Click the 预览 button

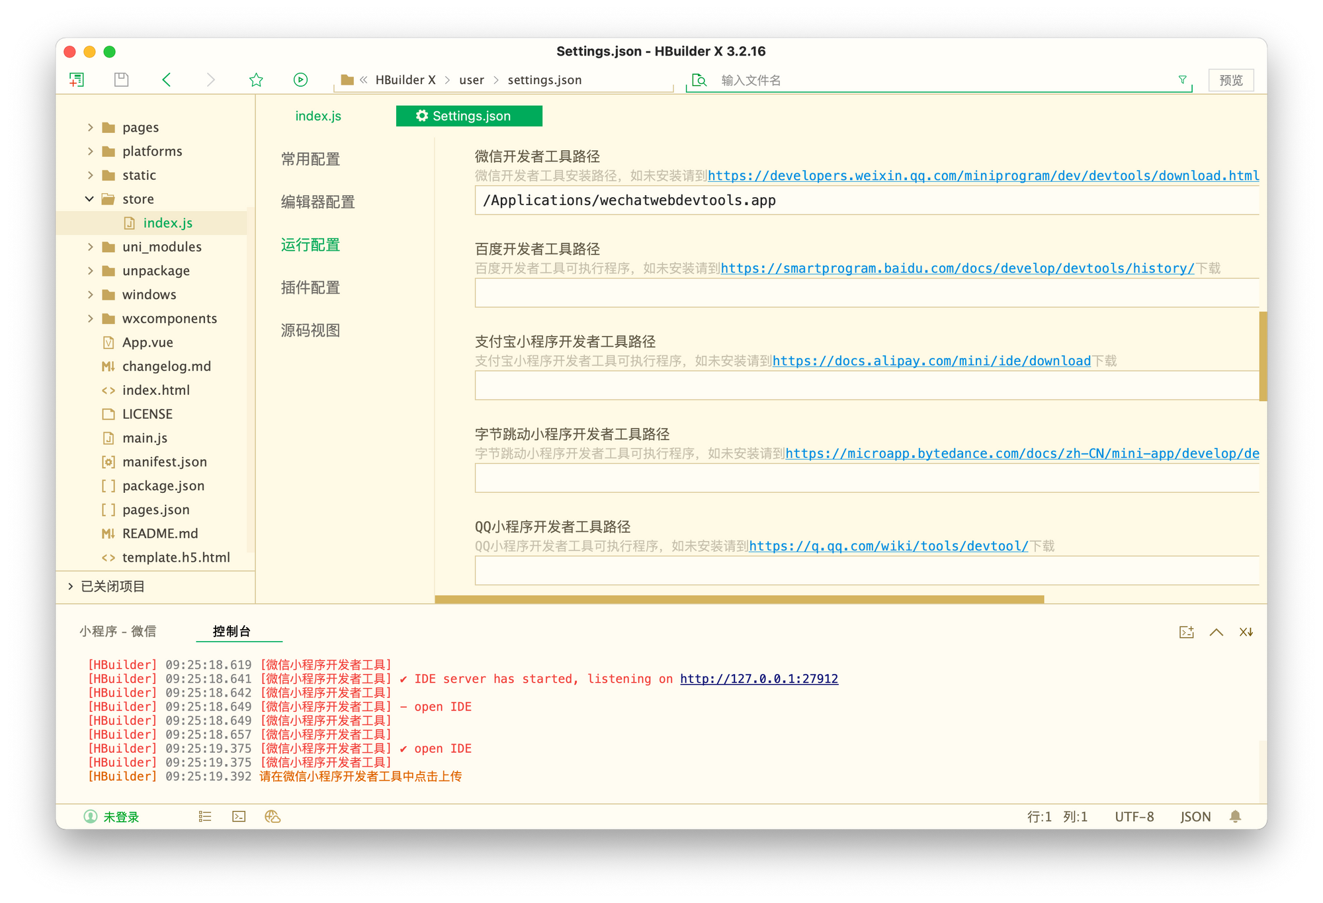click(1230, 79)
